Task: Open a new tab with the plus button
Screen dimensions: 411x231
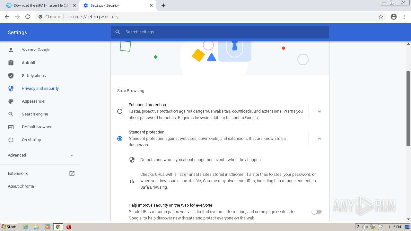Action: pos(163,5)
